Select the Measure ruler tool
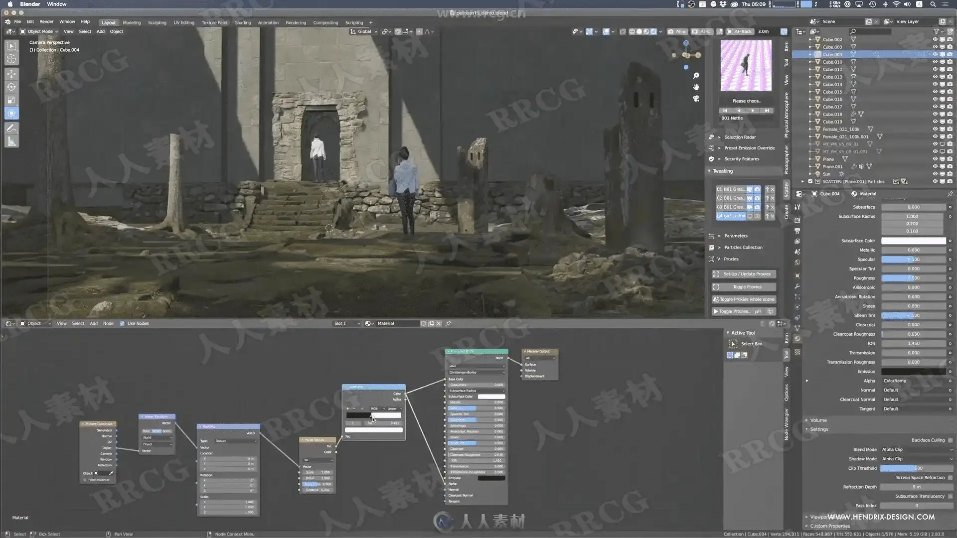This screenshot has height=538, width=957. 11,142
